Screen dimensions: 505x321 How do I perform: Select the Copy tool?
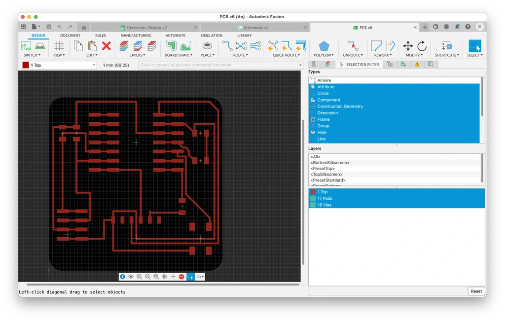tap(78, 46)
